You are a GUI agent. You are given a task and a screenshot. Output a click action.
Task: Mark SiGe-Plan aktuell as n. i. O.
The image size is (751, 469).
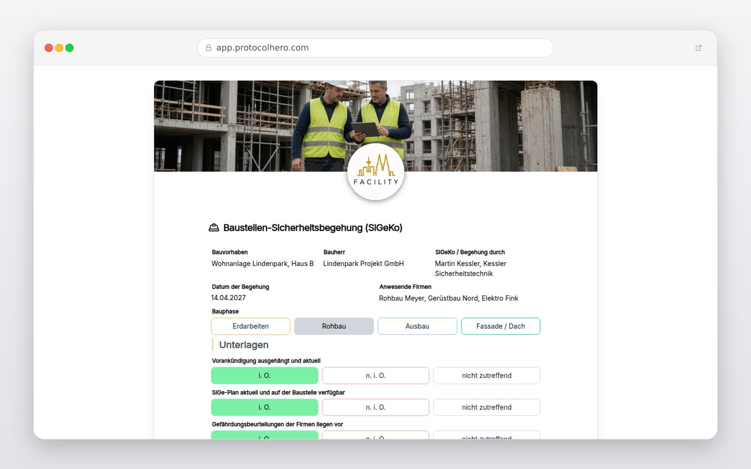(375, 408)
